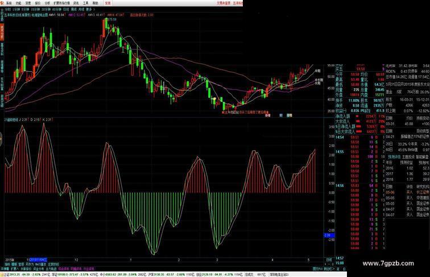Image resolution: width=430 pixels, height=277 pixels.
Task: Click the 大宗流入 row in quote panel
Action: click(x=360, y=121)
